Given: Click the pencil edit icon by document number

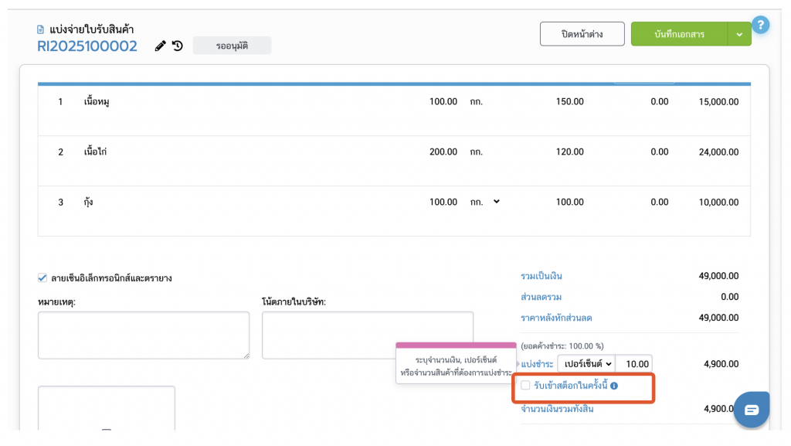Looking at the screenshot, I should pyautogui.click(x=161, y=46).
